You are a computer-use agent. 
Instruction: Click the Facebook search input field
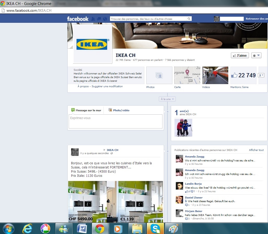coord(148,19)
